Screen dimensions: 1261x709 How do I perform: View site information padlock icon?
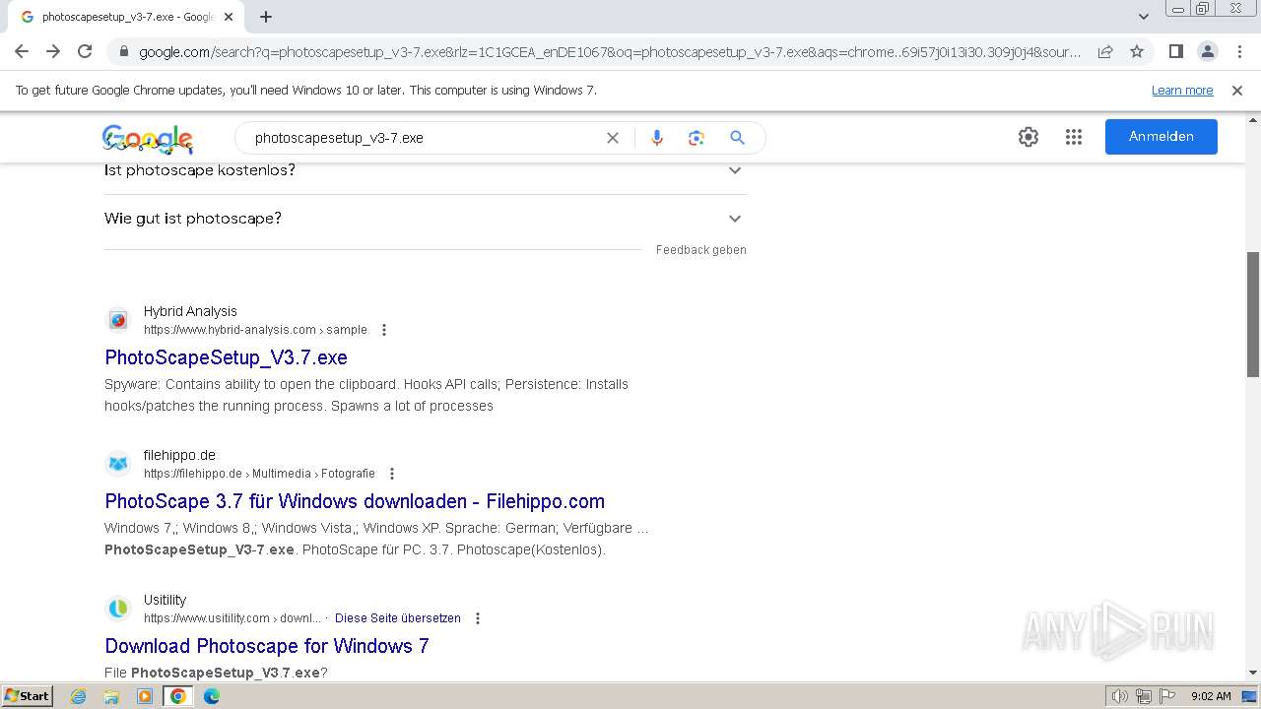coord(124,52)
